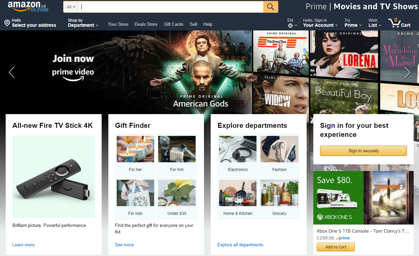Advance banner with the right arrow
This screenshot has height=256, width=419.
408,72
